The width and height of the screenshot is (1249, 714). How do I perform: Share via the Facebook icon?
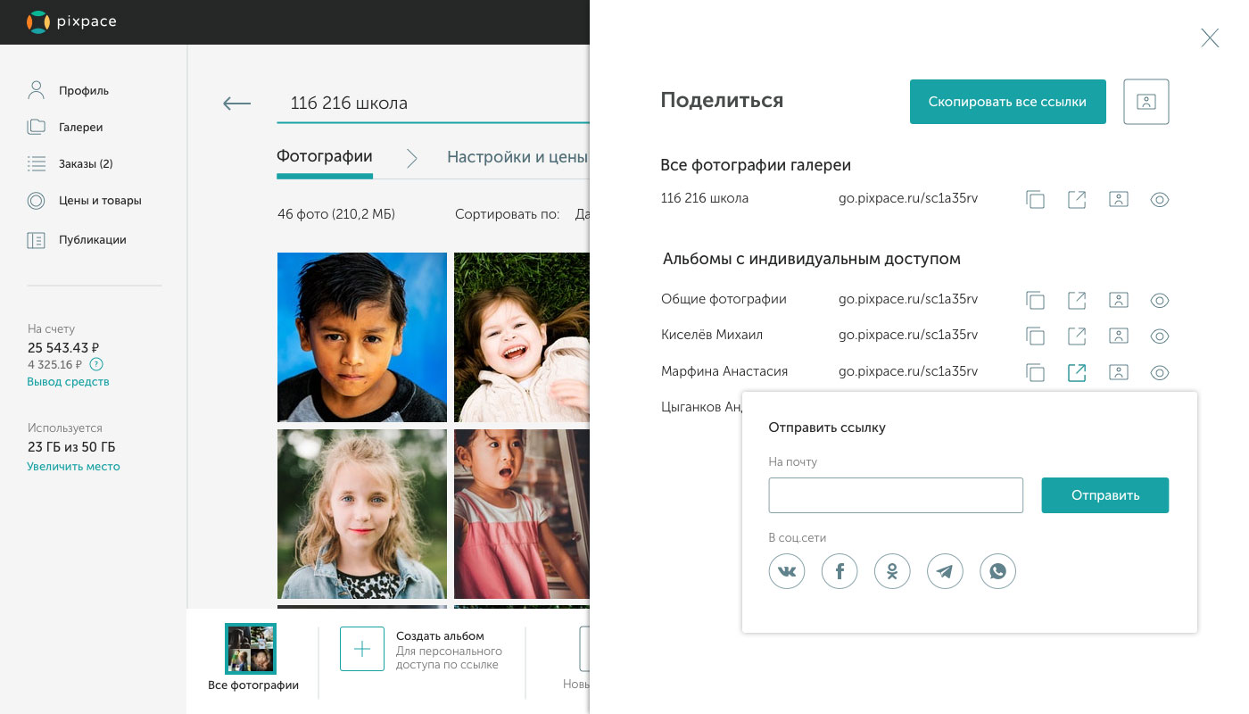[x=840, y=571]
